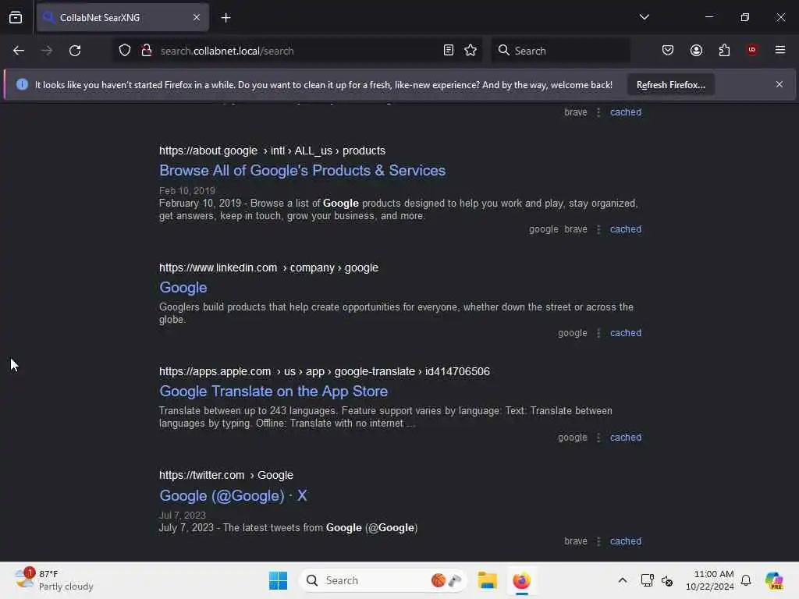Expand options dots for LinkedIn result
This screenshot has height=599, width=799.
pos(598,333)
